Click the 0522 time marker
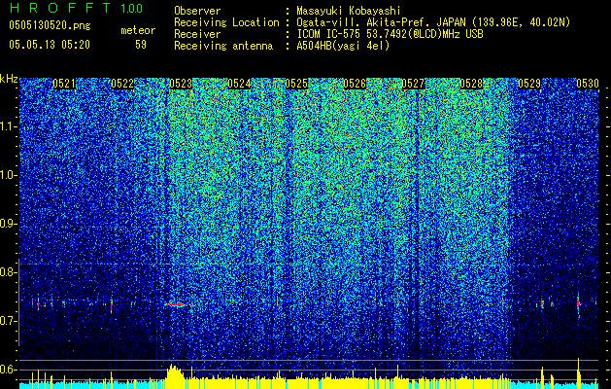Image resolution: width=611 pixels, height=389 pixels. [122, 84]
